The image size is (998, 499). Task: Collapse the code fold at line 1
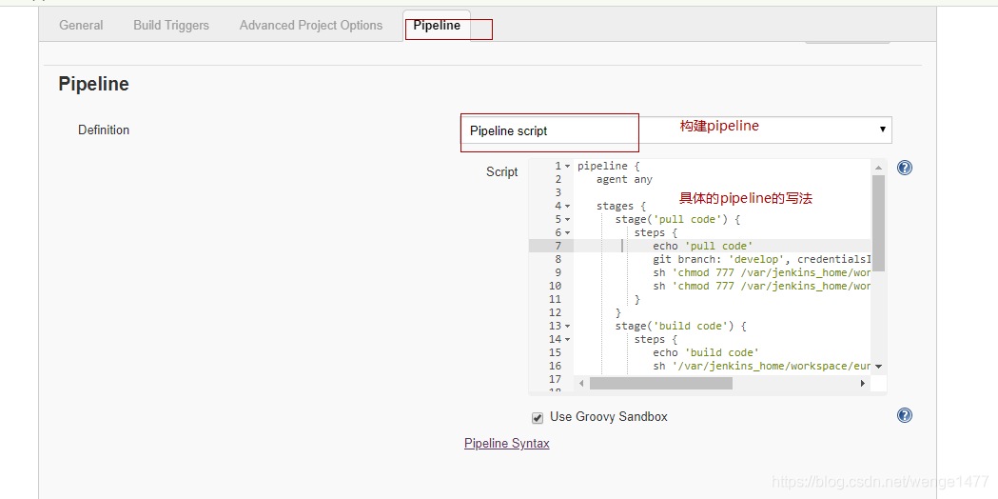coord(567,167)
